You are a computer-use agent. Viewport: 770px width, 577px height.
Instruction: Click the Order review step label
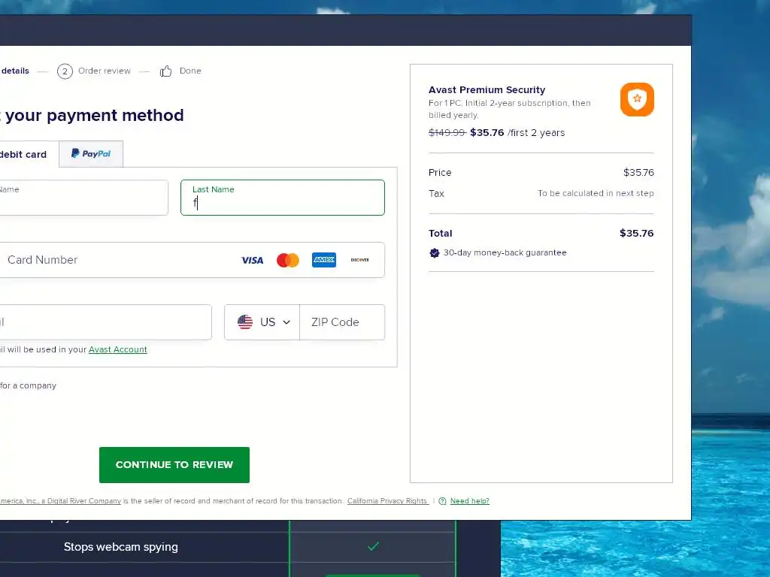point(105,71)
